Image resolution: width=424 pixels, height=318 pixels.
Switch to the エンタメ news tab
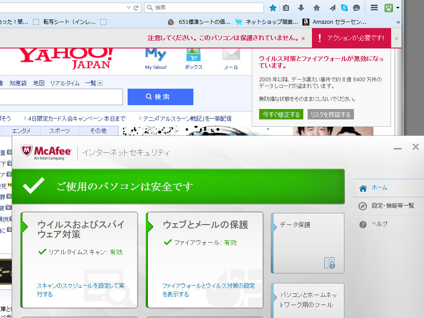point(21,131)
